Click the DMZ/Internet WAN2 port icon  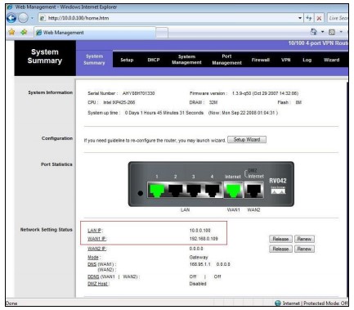pyautogui.click(x=253, y=190)
